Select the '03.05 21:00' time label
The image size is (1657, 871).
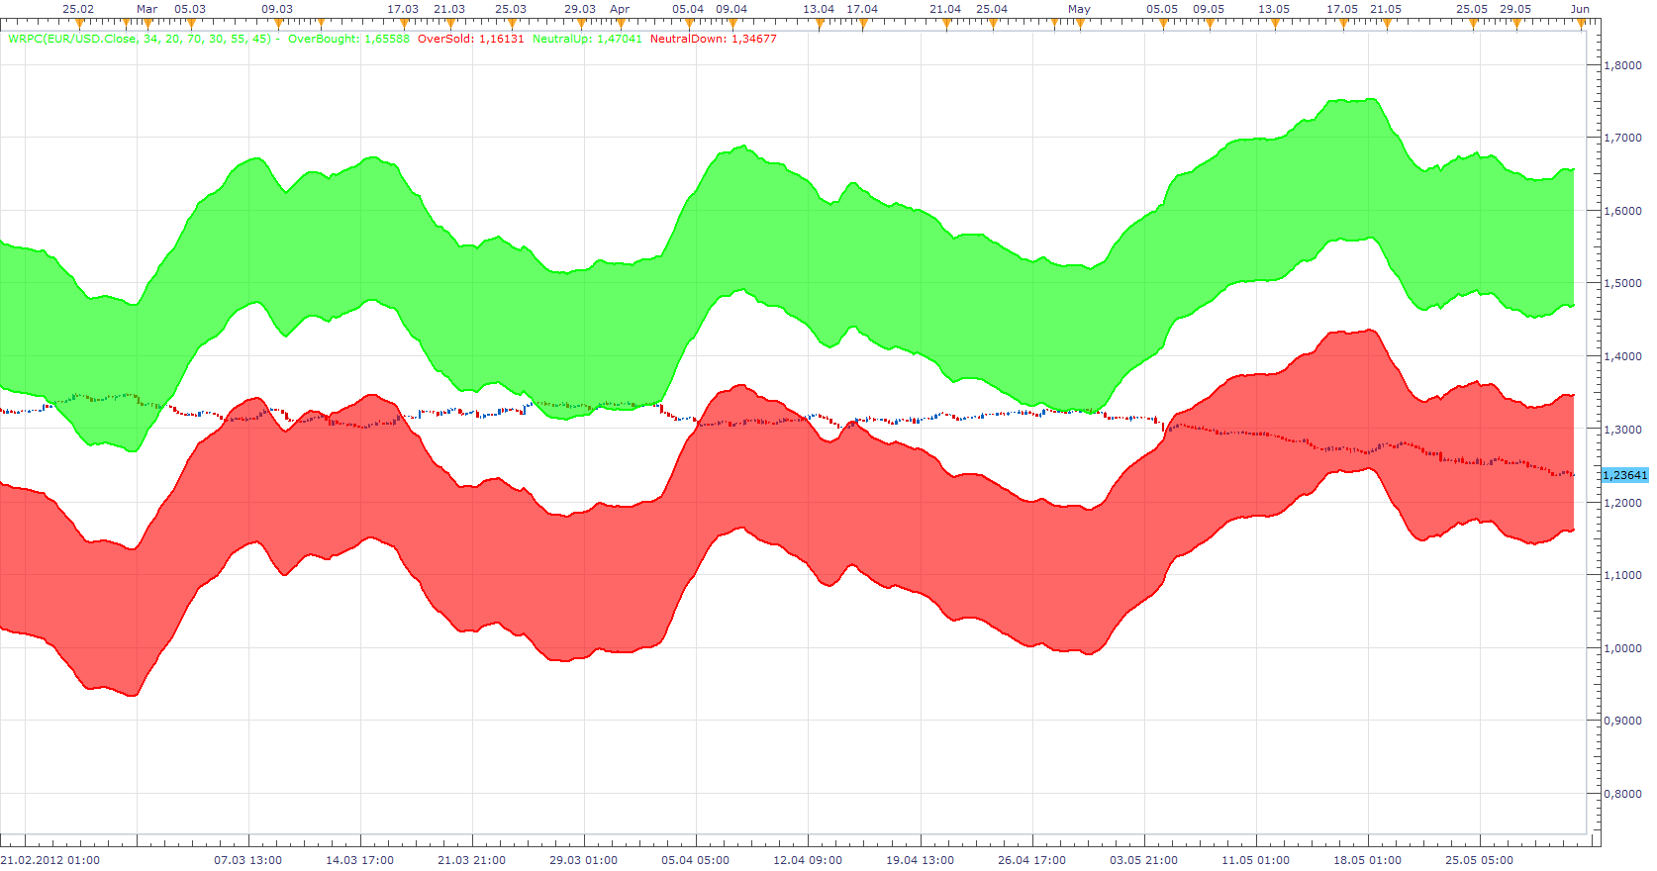pos(1144,860)
